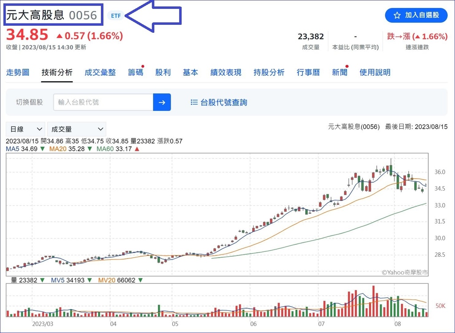Click the 連漲連跌 label
This screenshot has width=455, height=333.
point(417,47)
